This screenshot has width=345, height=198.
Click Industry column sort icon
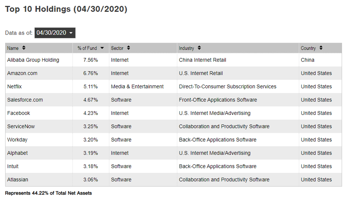tap(199, 48)
